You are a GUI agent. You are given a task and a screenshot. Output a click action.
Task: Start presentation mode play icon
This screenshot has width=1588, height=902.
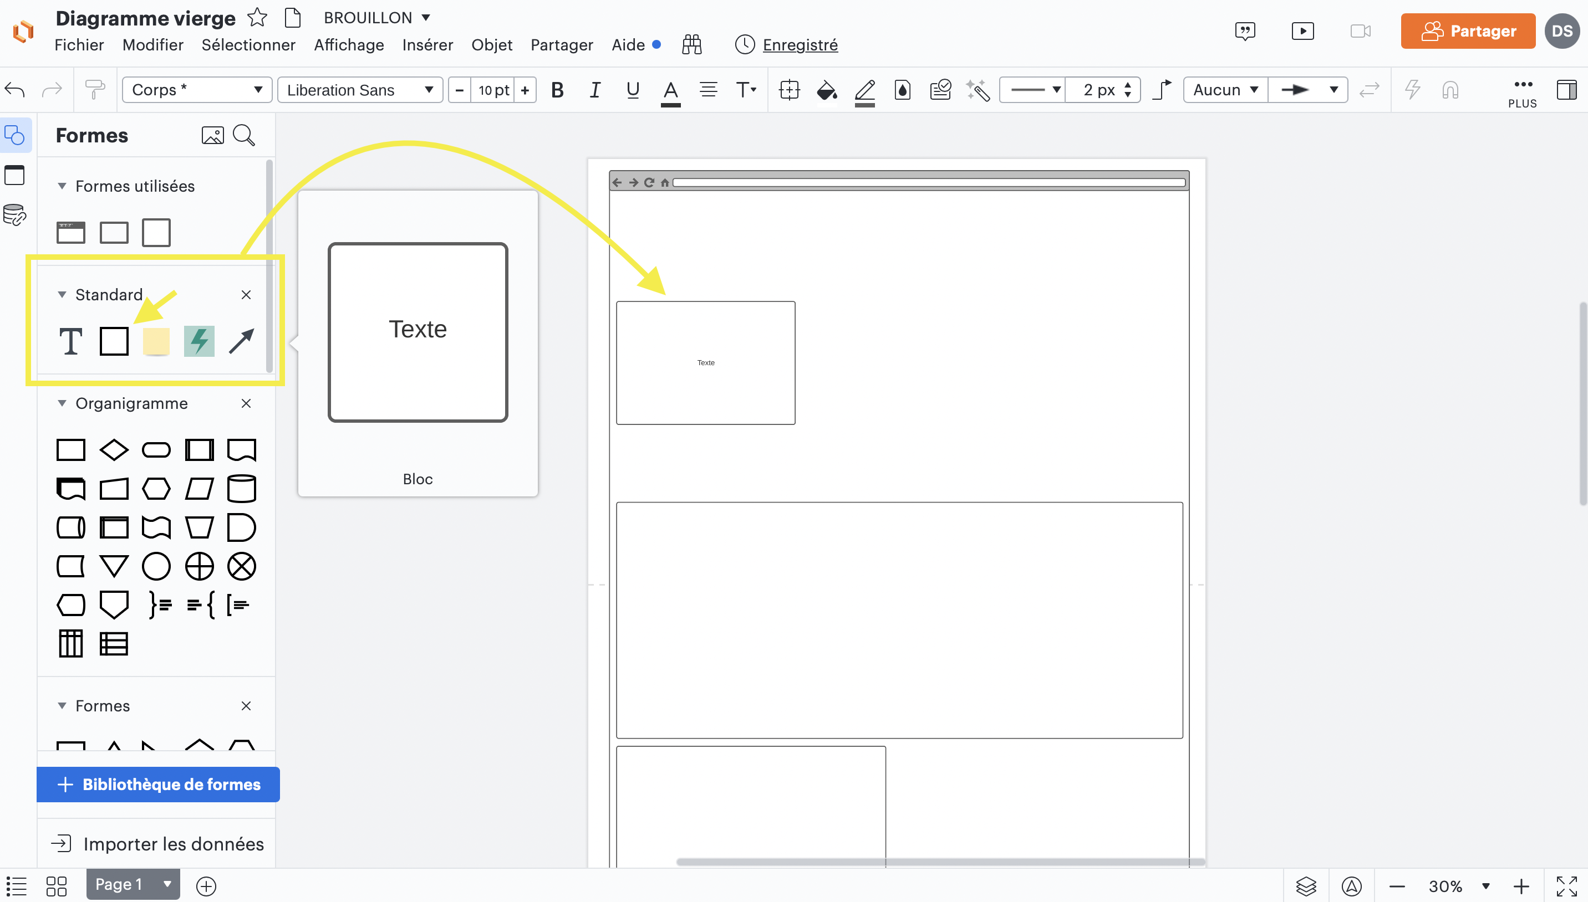pyautogui.click(x=1303, y=31)
